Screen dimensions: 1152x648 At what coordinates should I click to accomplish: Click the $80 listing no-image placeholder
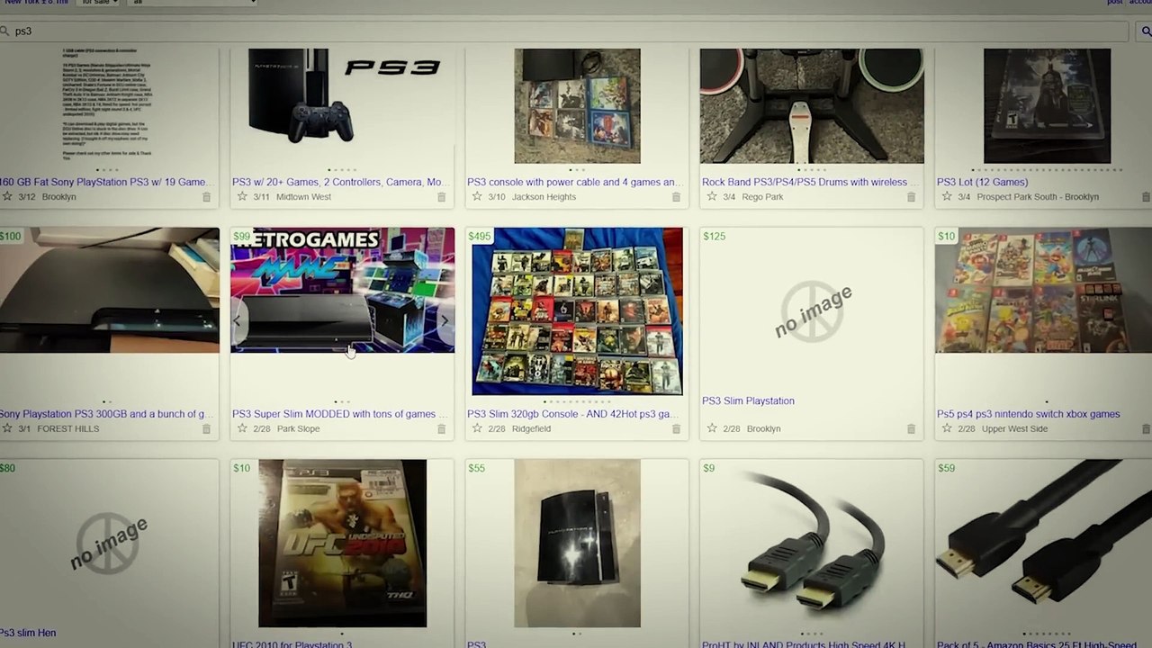(x=109, y=544)
